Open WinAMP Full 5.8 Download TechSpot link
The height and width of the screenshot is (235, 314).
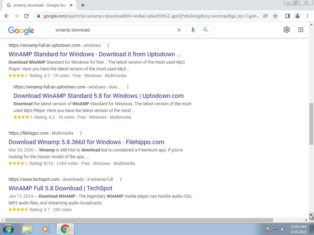[60, 188]
